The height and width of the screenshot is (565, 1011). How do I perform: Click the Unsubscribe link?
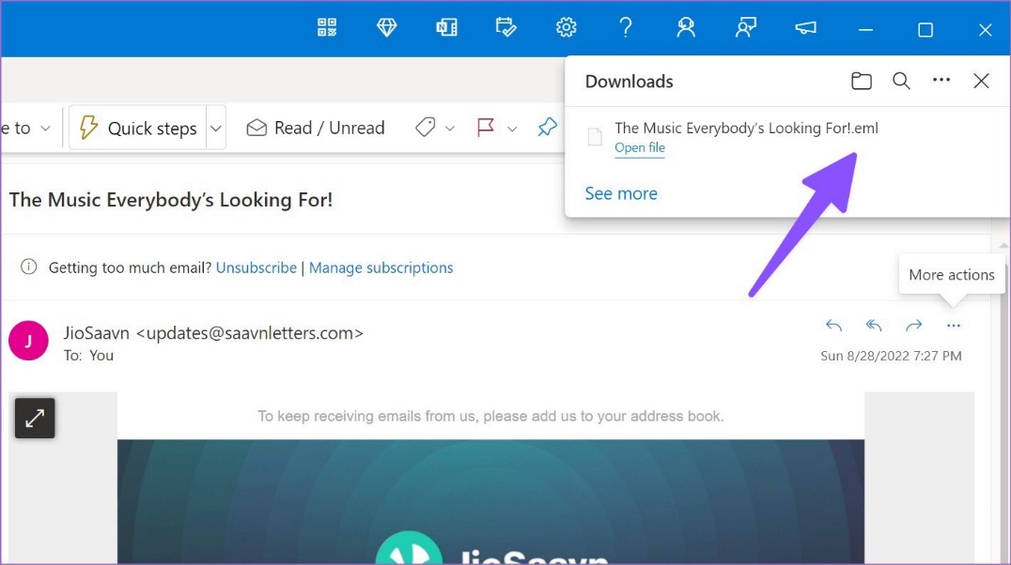(x=257, y=267)
